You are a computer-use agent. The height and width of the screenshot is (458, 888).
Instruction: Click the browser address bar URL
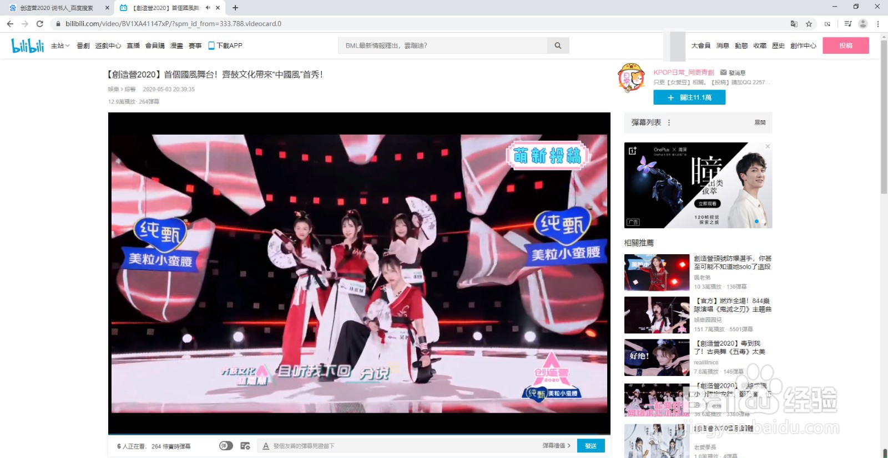tap(173, 24)
